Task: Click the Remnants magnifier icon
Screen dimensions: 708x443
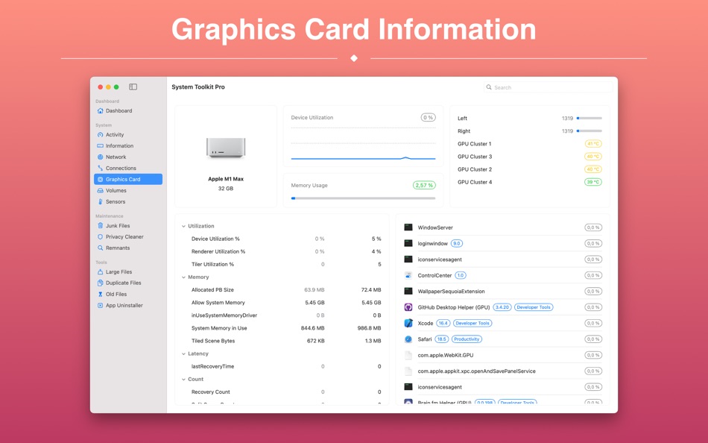Action: click(x=101, y=248)
